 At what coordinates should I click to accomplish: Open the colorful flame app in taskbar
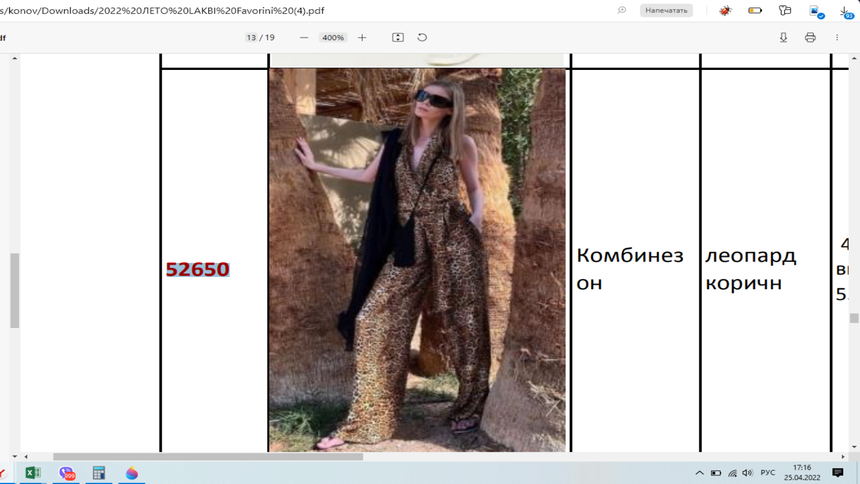[132, 473]
